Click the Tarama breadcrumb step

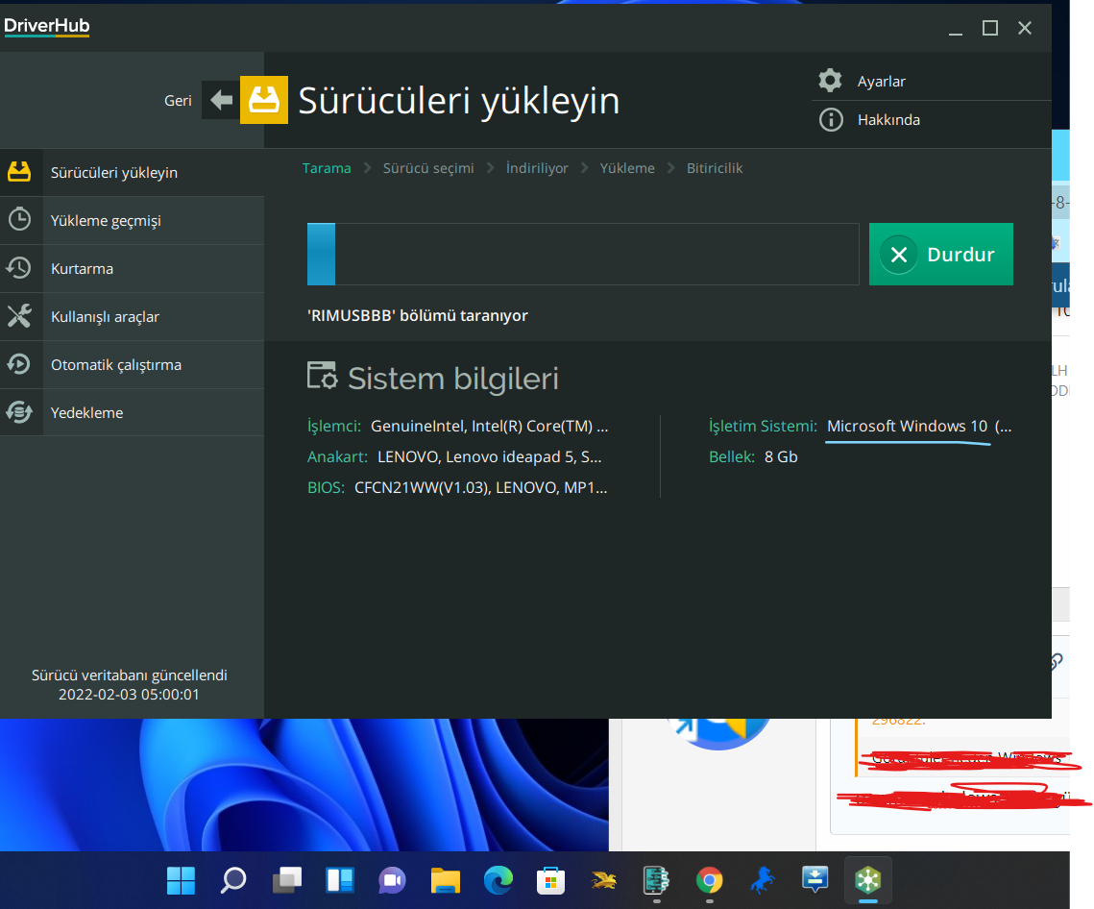327,168
